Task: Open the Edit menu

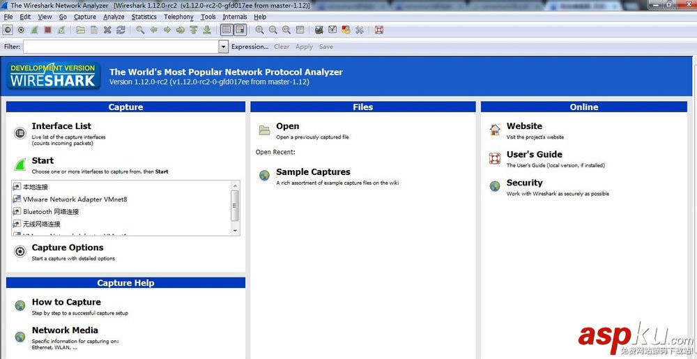Action: pos(25,17)
